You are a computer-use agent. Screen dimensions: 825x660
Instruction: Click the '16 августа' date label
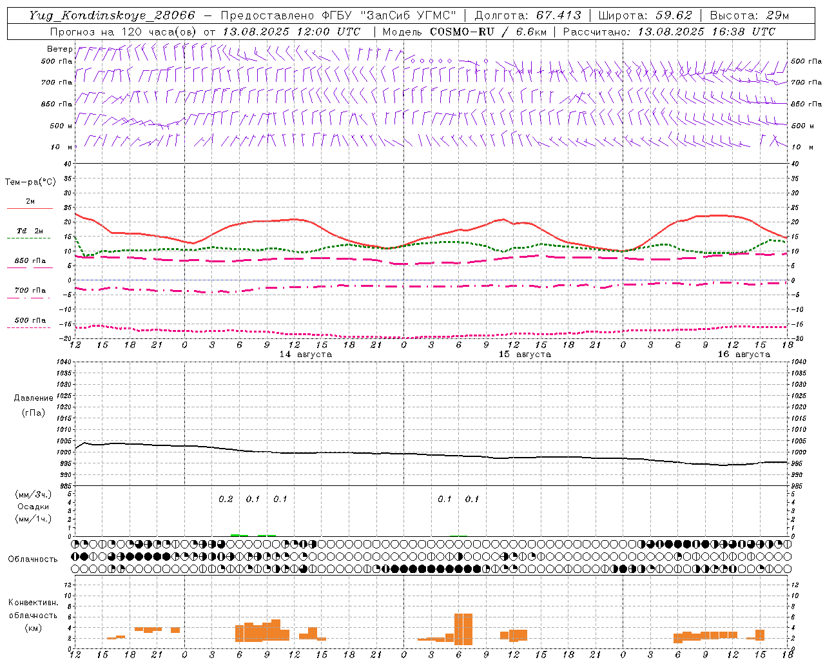coord(744,354)
